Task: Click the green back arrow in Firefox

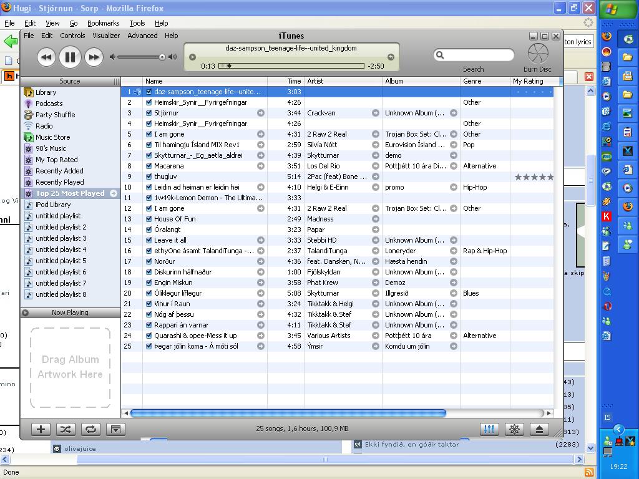Action: (x=11, y=41)
